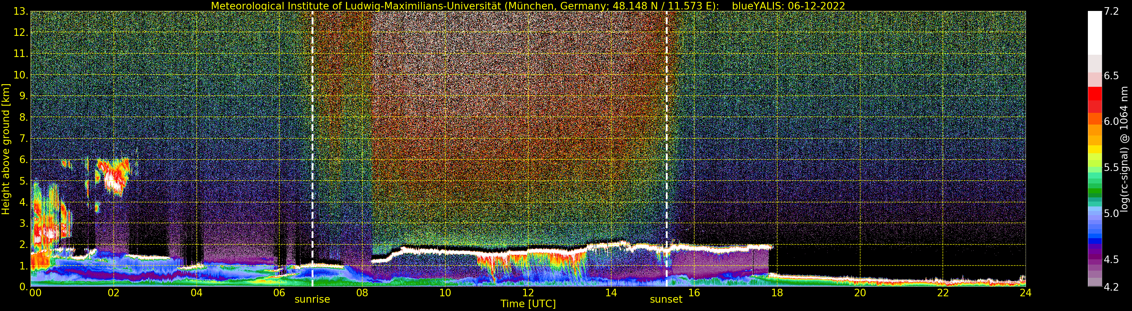1132x311 pixels.
Task: Click the x-axis tick label '24'
Action: click(1025, 293)
